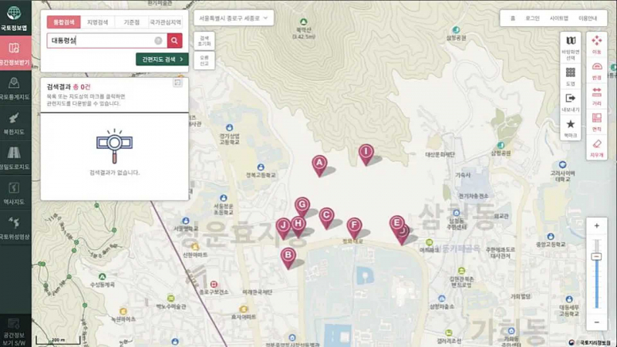Select the 거리 (distance) measurement tool
The width and height of the screenshot is (617, 347).
(x=596, y=95)
